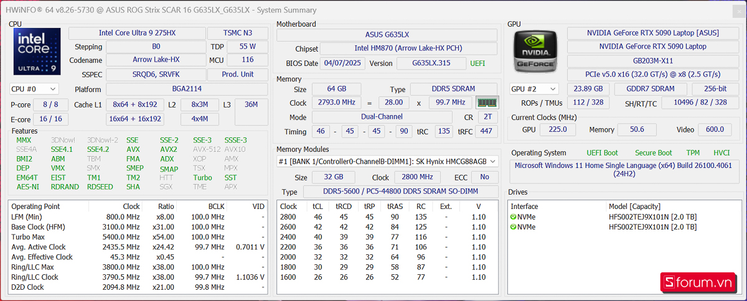Viewport: 747px width, 301px height.
Task: Click the Secure Boot label
Action: tap(654, 153)
